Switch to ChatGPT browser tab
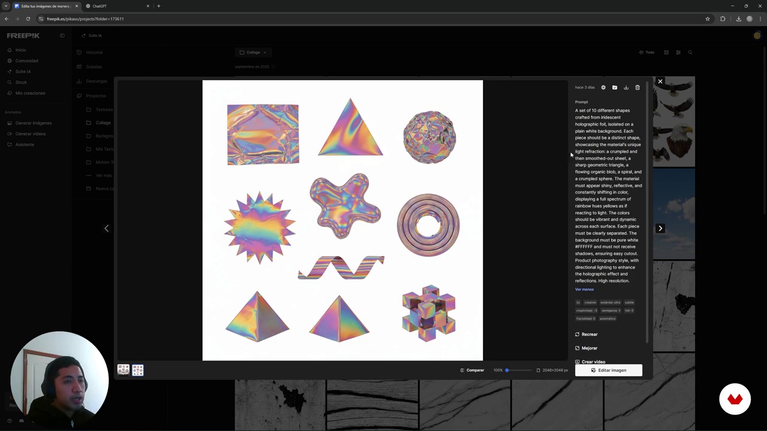This screenshot has height=431, width=767. click(x=116, y=6)
